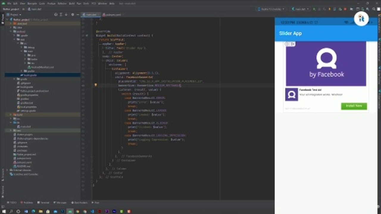Screen dimensions: 381x214
Task: Switch to the pubspec.yaml editor tab
Action: [x=113, y=15]
